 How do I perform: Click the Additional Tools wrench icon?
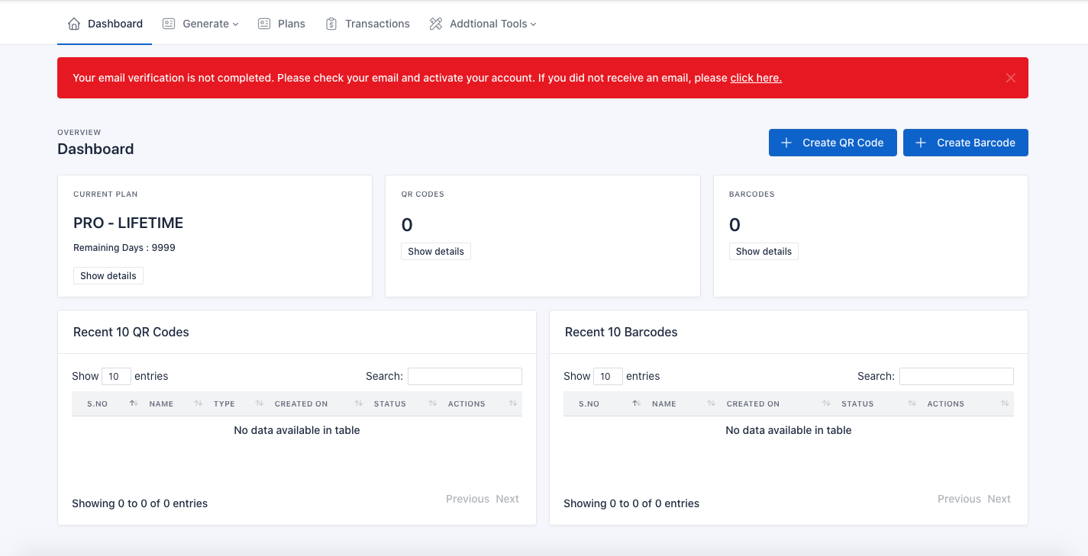pyautogui.click(x=436, y=24)
